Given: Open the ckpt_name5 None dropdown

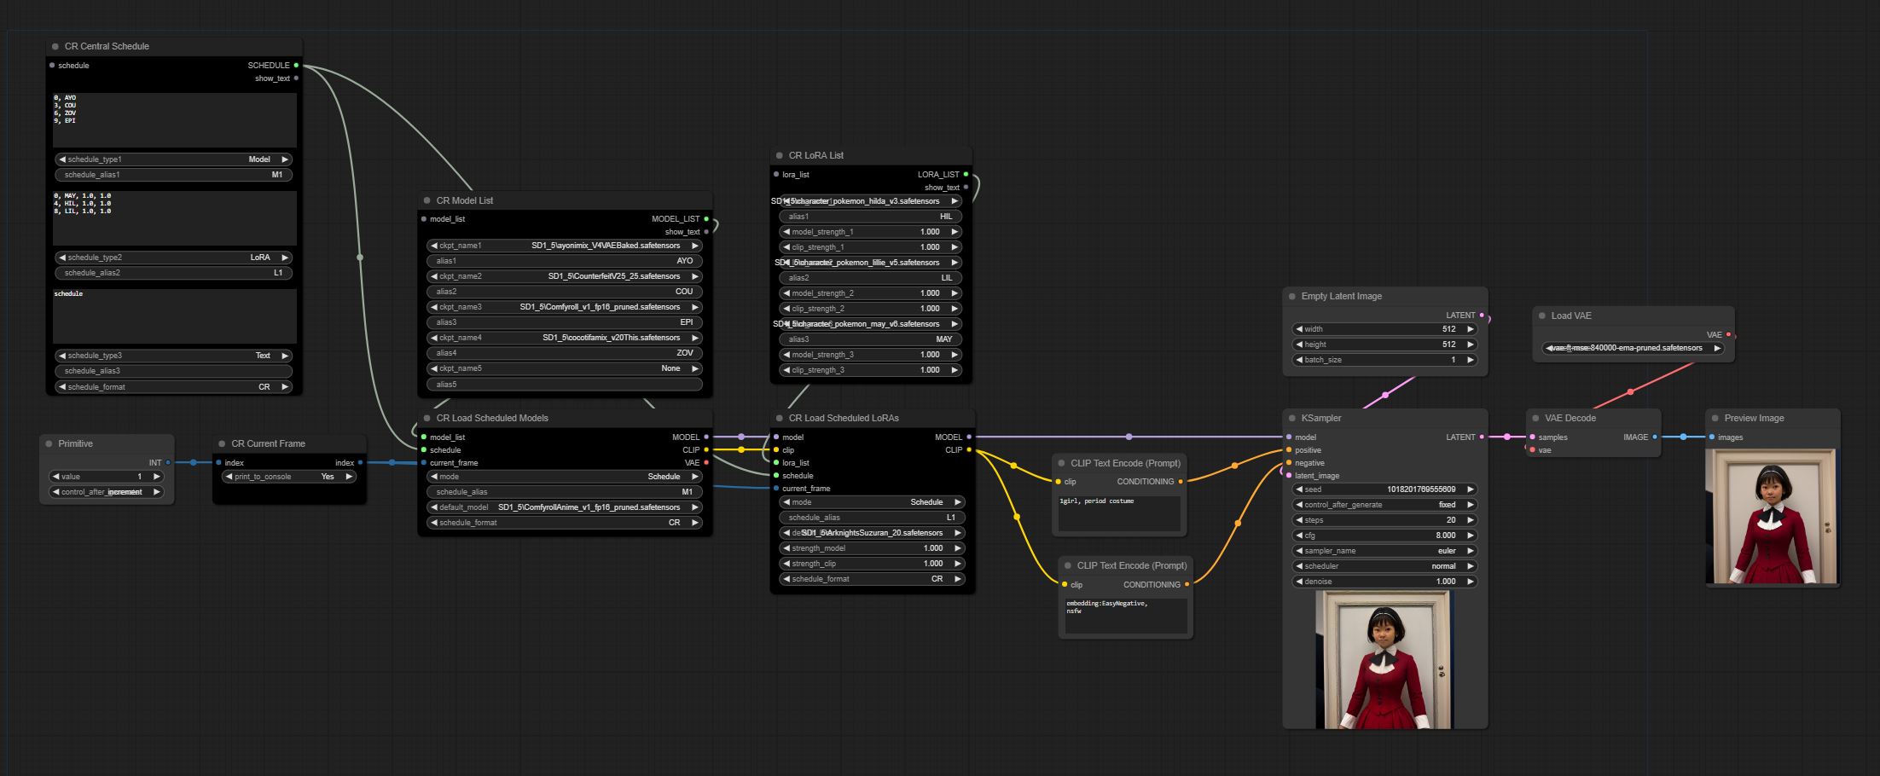Looking at the screenshot, I should pos(565,368).
